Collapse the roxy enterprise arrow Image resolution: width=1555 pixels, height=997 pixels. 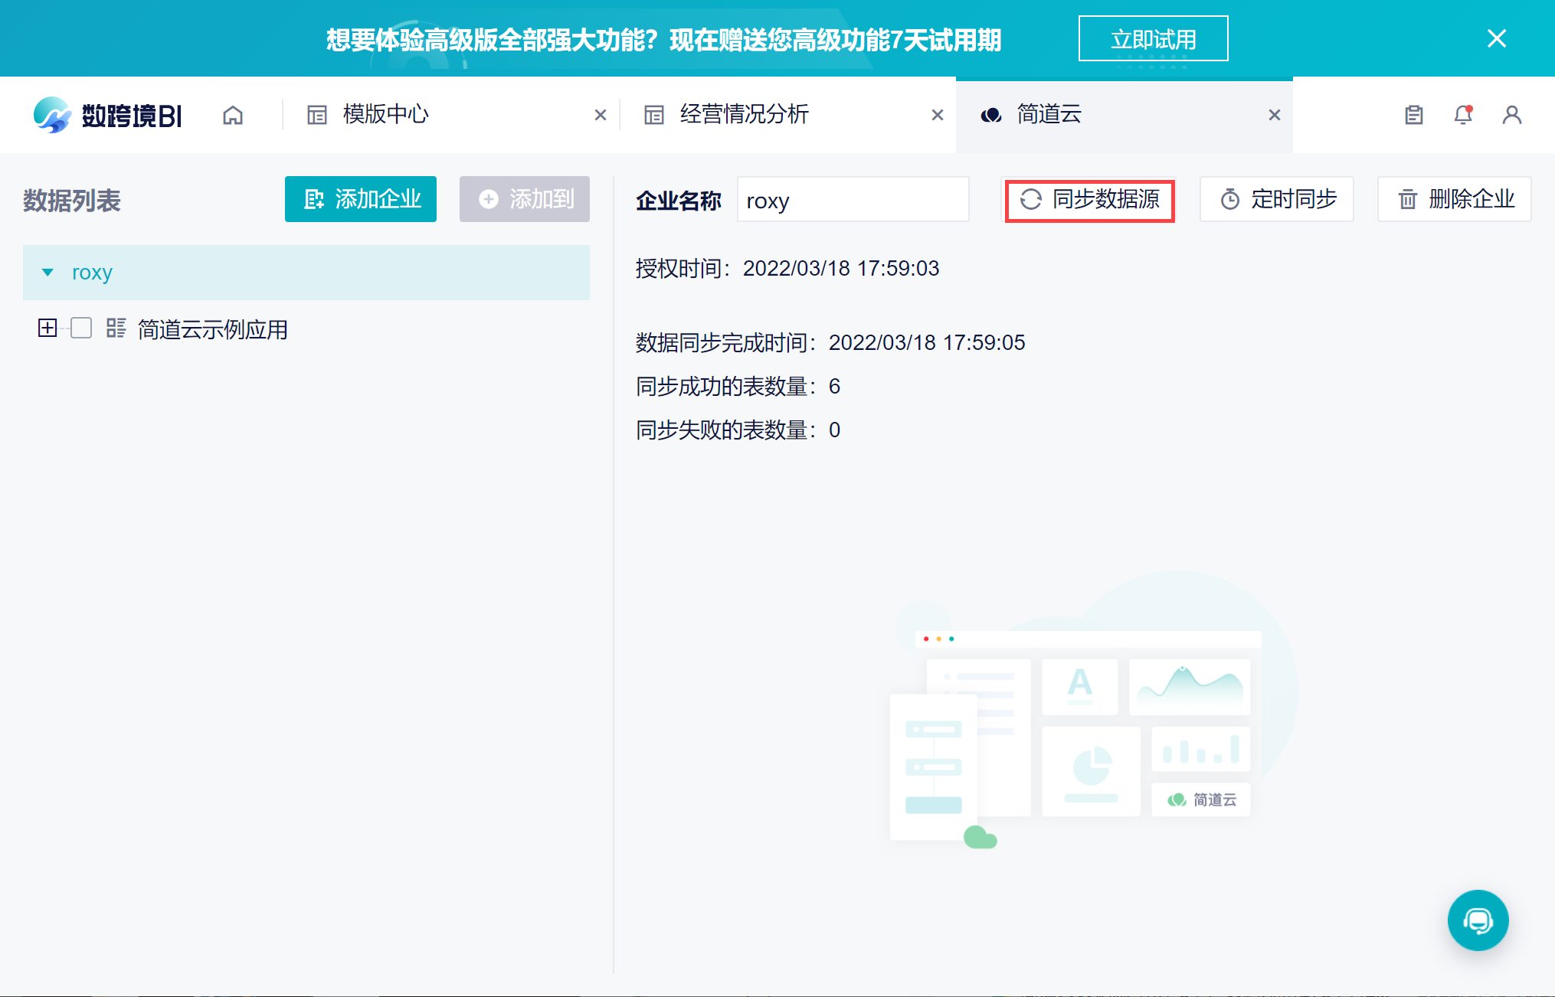(x=47, y=273)
